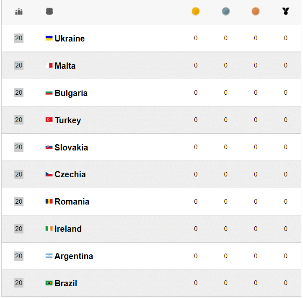Select the Slovakia country name
The width and height of the screenshot is (303, 298).
(71, 148)
